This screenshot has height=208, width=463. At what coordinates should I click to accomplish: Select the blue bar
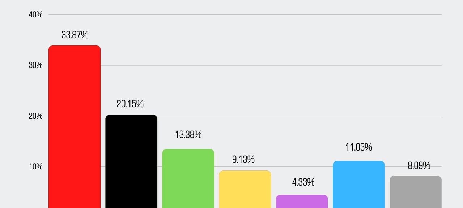click(x=358, y=184)
